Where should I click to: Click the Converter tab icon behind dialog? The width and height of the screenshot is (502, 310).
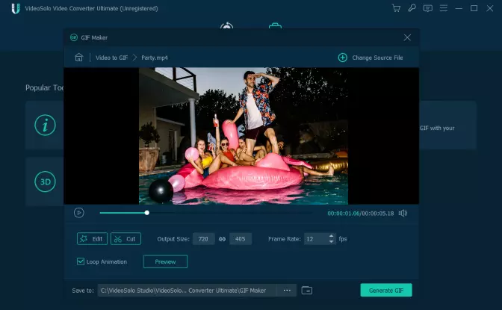click(x=226, y=25)
